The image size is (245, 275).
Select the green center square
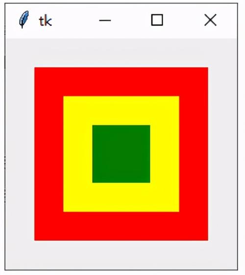(x=121, y=154)
